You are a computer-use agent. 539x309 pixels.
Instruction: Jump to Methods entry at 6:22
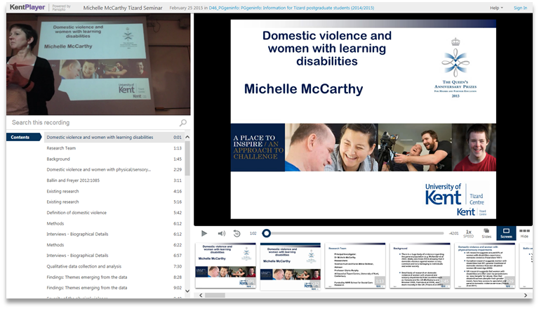tap(114, 245)
